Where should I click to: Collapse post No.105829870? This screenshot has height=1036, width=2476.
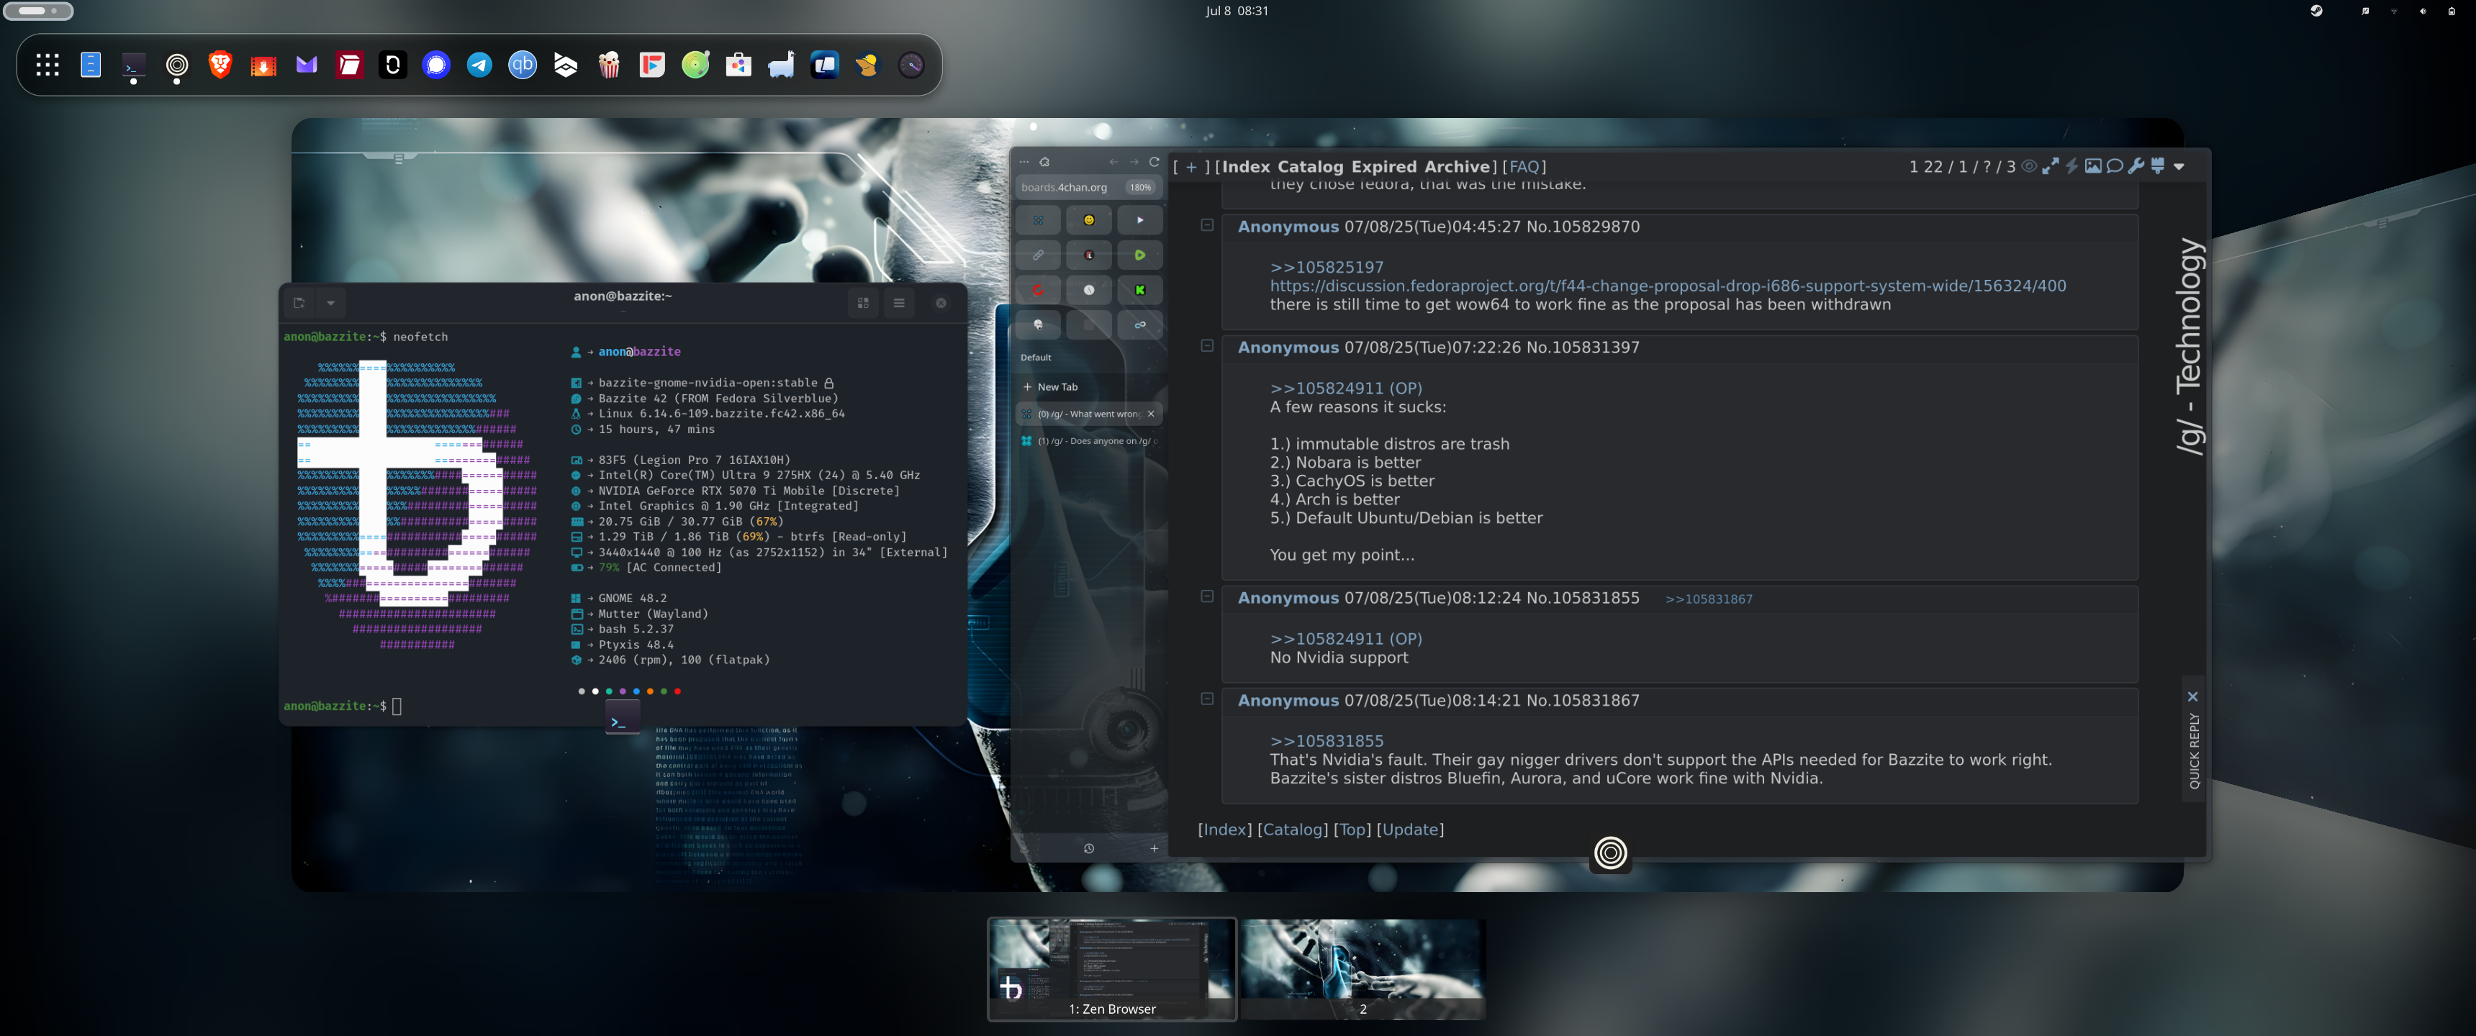pyautogui.click(x=1207, y=225)
